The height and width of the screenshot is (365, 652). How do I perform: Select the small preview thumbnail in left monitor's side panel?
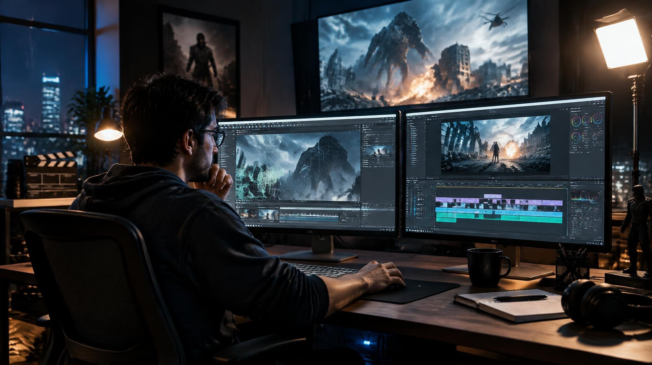click(x=379, y=151)
